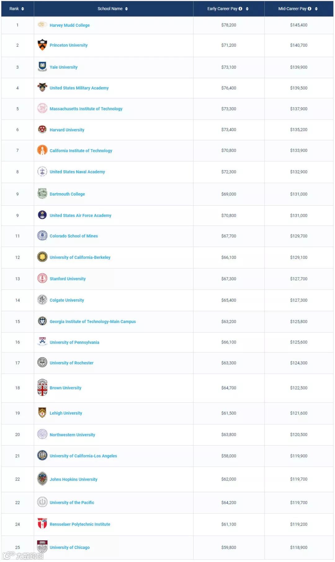This screenshot has height=562, width=335.
Task: Click the Rensselaer Polytechnic Institute red logo
Action: pos(42,523)
